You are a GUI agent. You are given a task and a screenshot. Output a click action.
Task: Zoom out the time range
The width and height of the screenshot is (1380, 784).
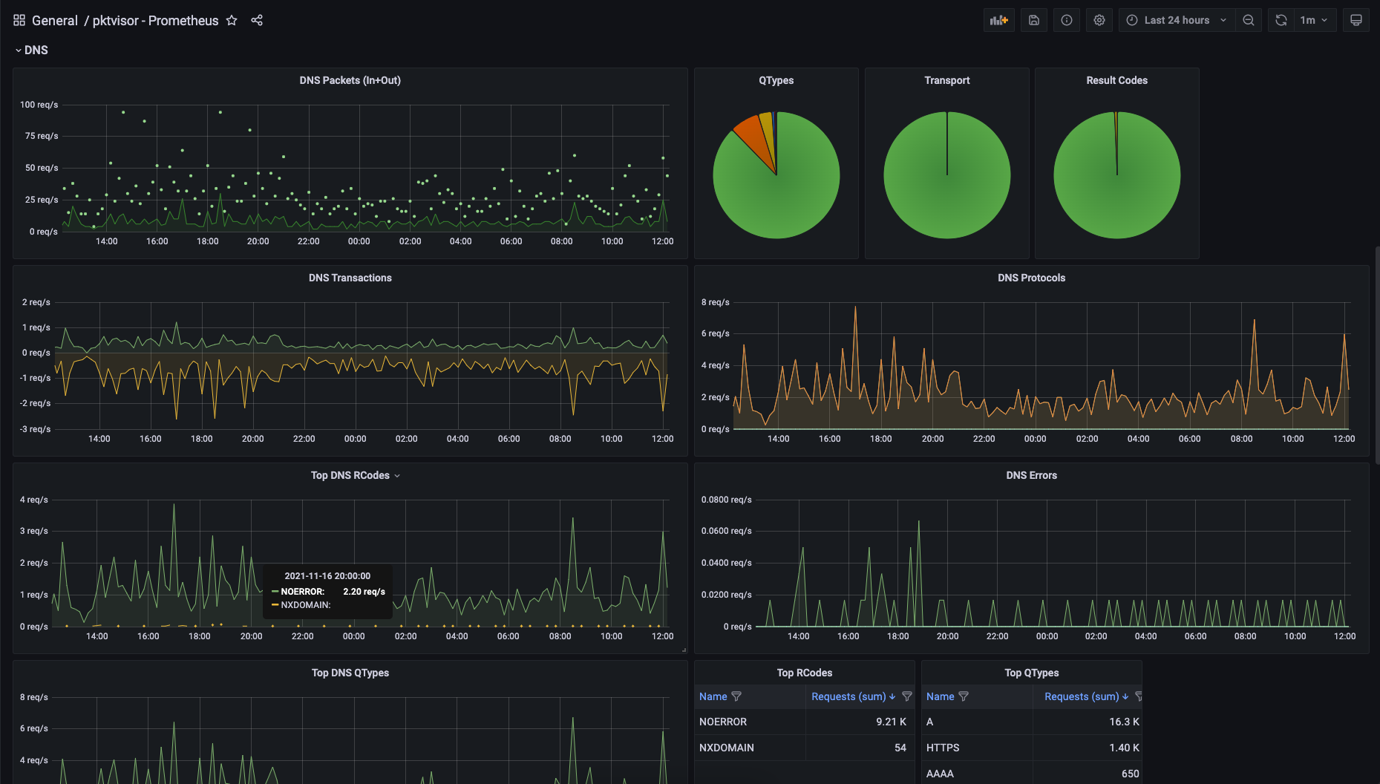point(1249,20)
